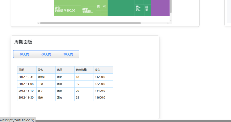Select the 花 treemap cell
This screenshot has width=231, height=122.
[105, 7]
